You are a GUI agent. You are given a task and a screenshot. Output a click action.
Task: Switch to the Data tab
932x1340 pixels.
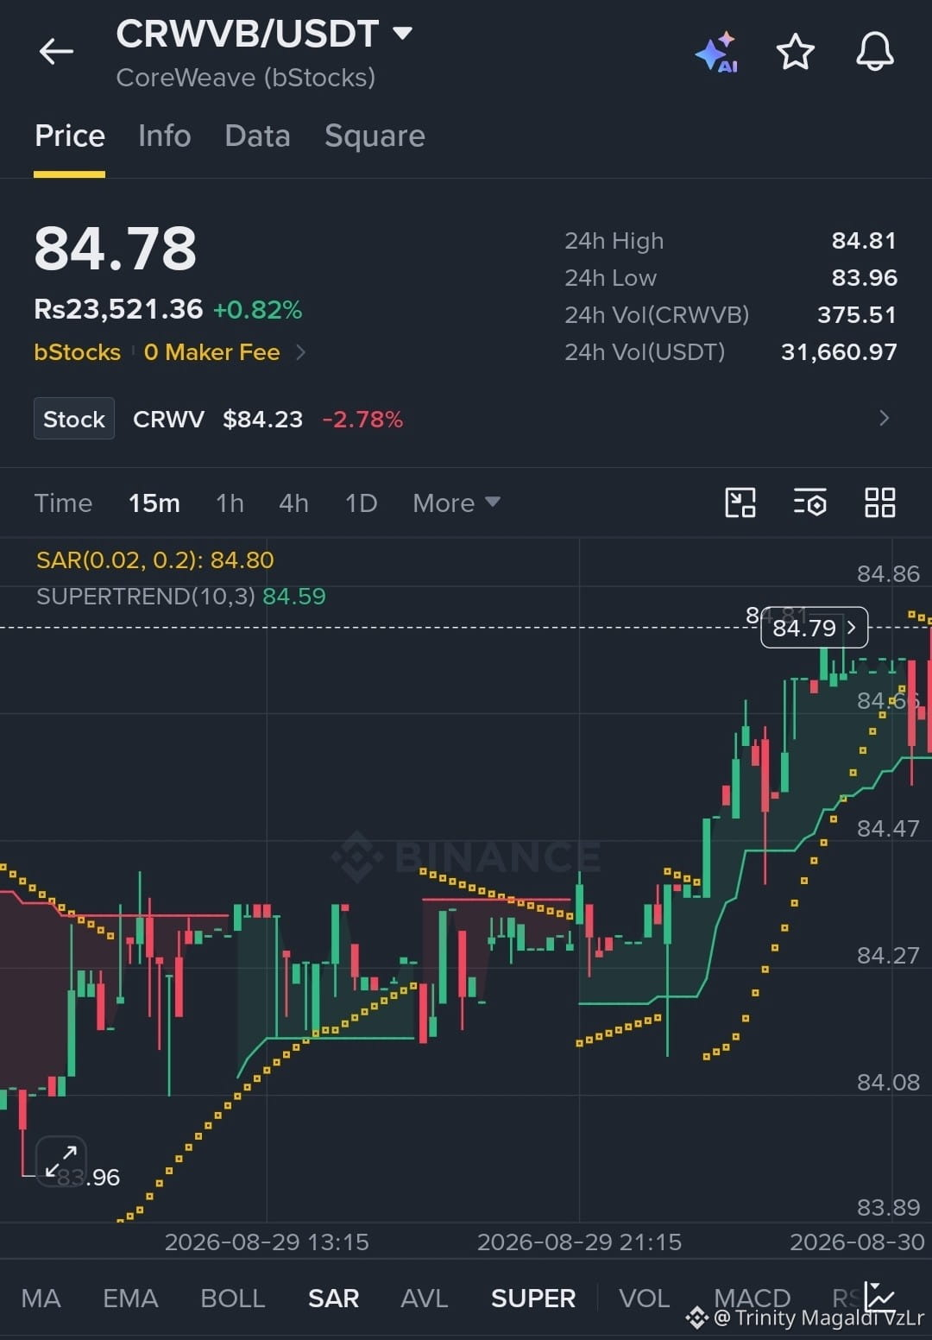pyautogui.click(x=257, y=136)
